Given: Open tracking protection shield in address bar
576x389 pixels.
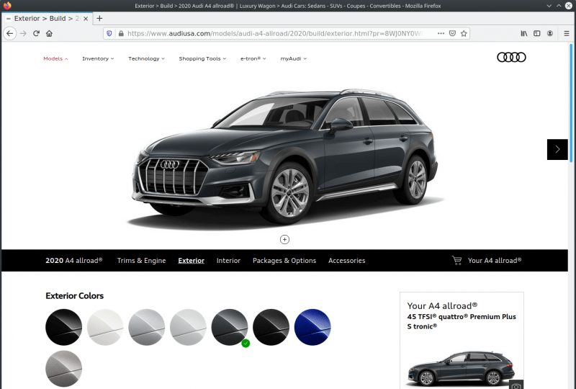Looking at the screenshot, I should coord(109,33).
